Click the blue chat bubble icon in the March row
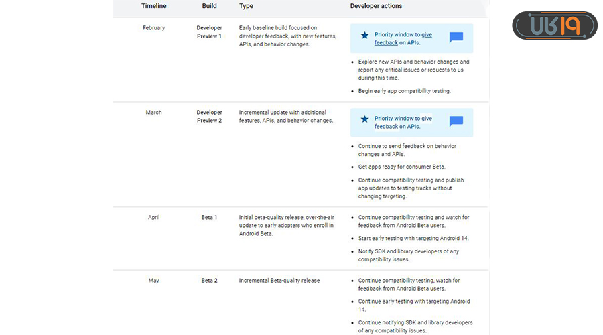 tap(456, 121)
